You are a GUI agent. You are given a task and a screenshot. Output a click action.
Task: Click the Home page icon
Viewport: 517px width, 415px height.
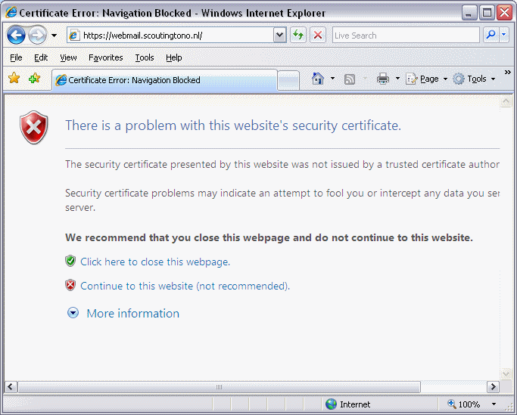click(x=318, y=79)
